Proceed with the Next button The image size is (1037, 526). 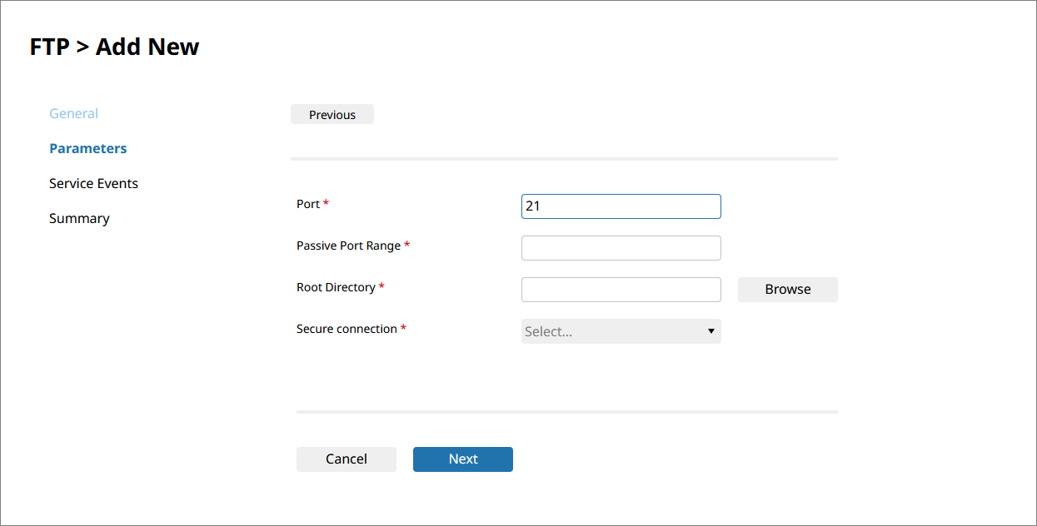coord(462,459)
